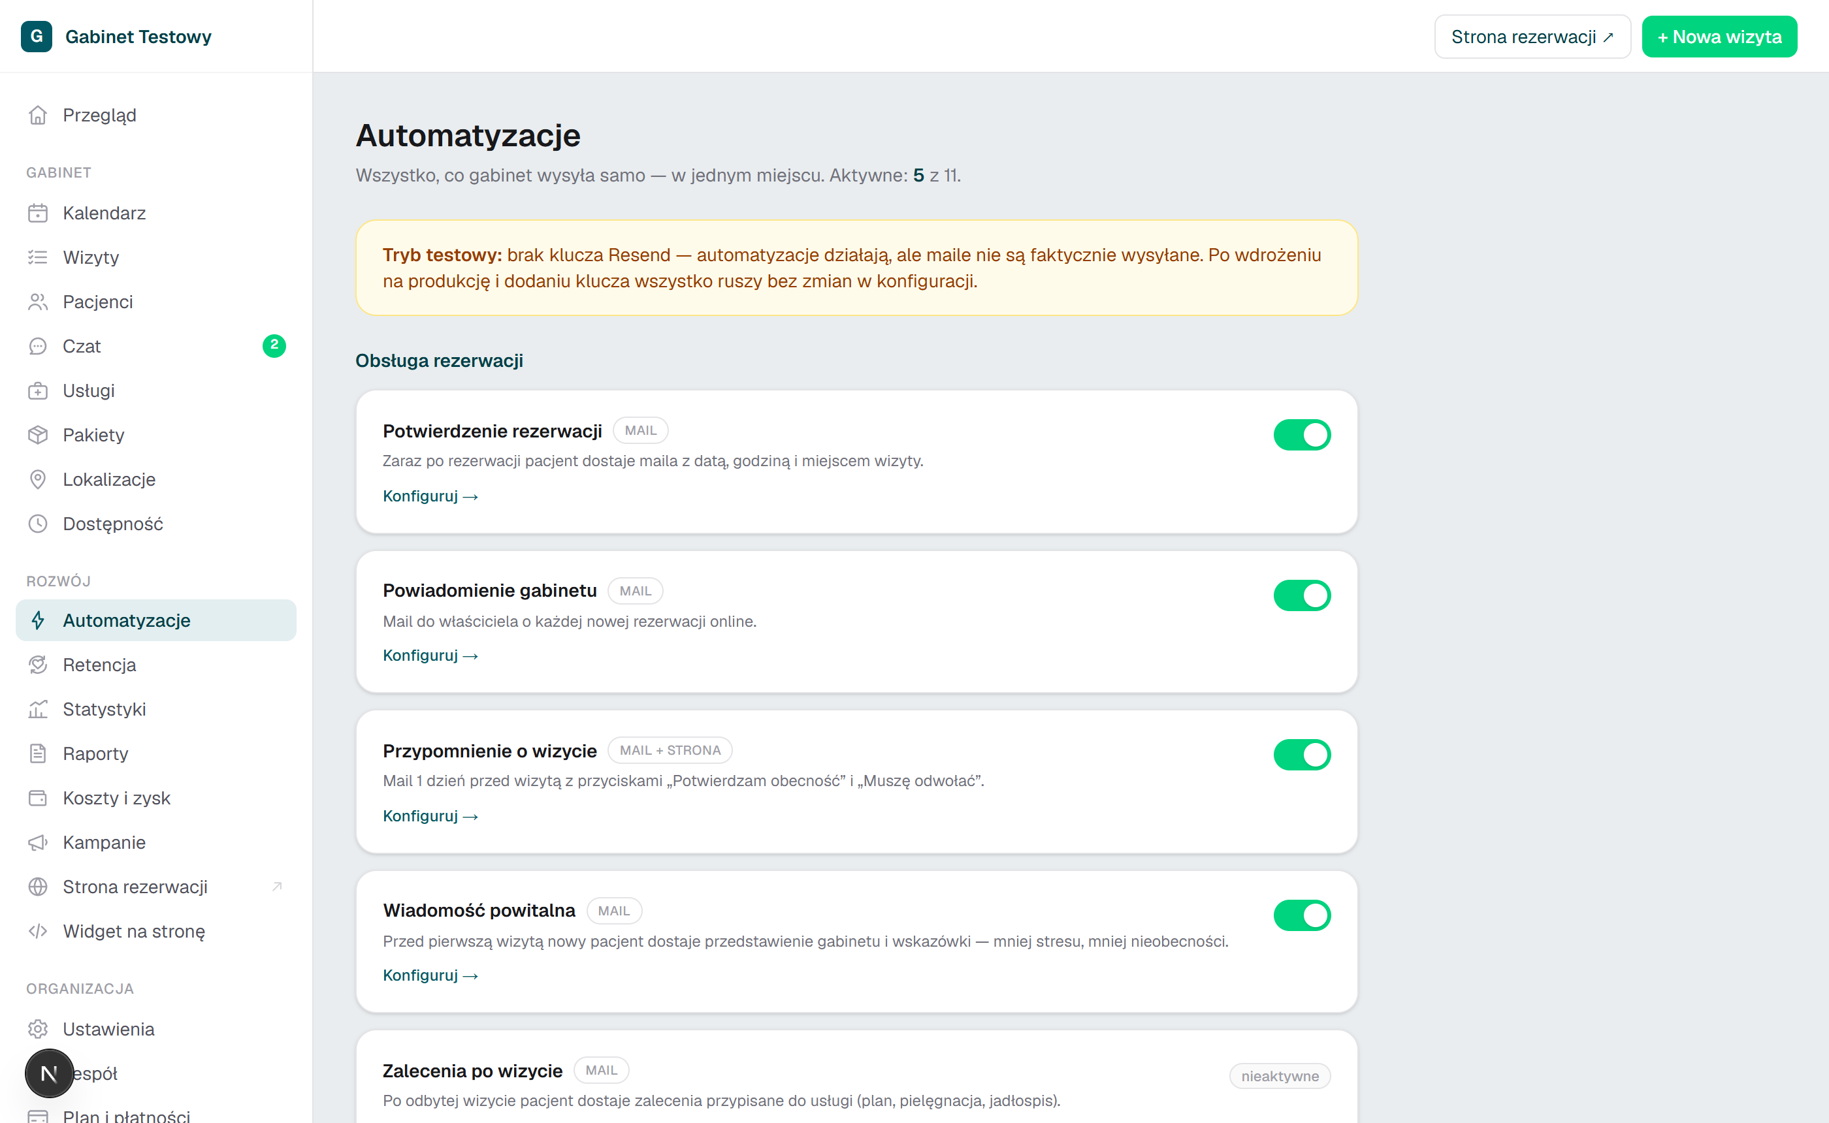
Task: Click the Zalecenia po wizycie card title
Action: (472, 1071)
